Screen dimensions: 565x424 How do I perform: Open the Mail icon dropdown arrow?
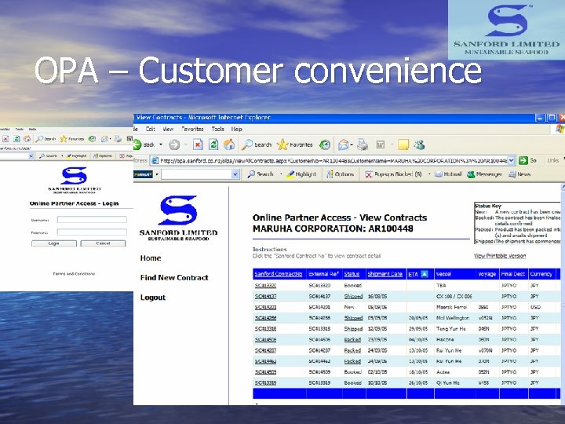point(352,145)
